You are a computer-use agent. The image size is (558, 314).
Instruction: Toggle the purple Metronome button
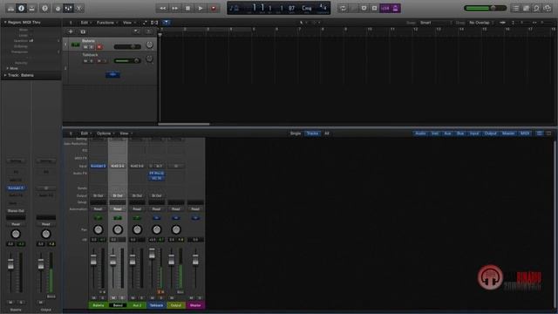[395, 8]
